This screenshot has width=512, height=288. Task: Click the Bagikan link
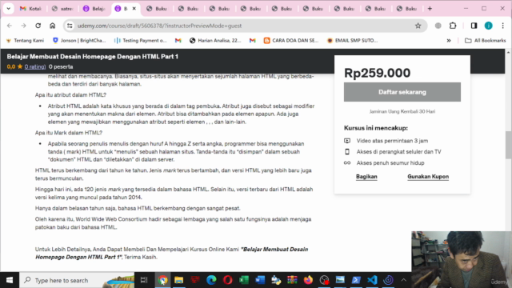pos(366,177)
